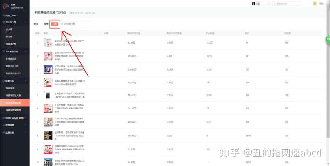
Task: Select the highlighted orange hot-selling products item
Action: [15, 103]
